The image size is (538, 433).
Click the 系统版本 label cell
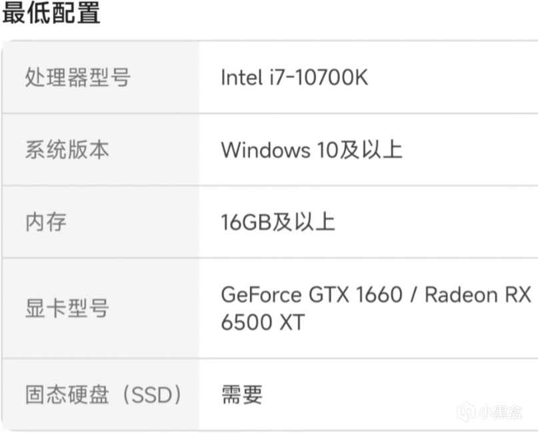[x=67, y=149]
